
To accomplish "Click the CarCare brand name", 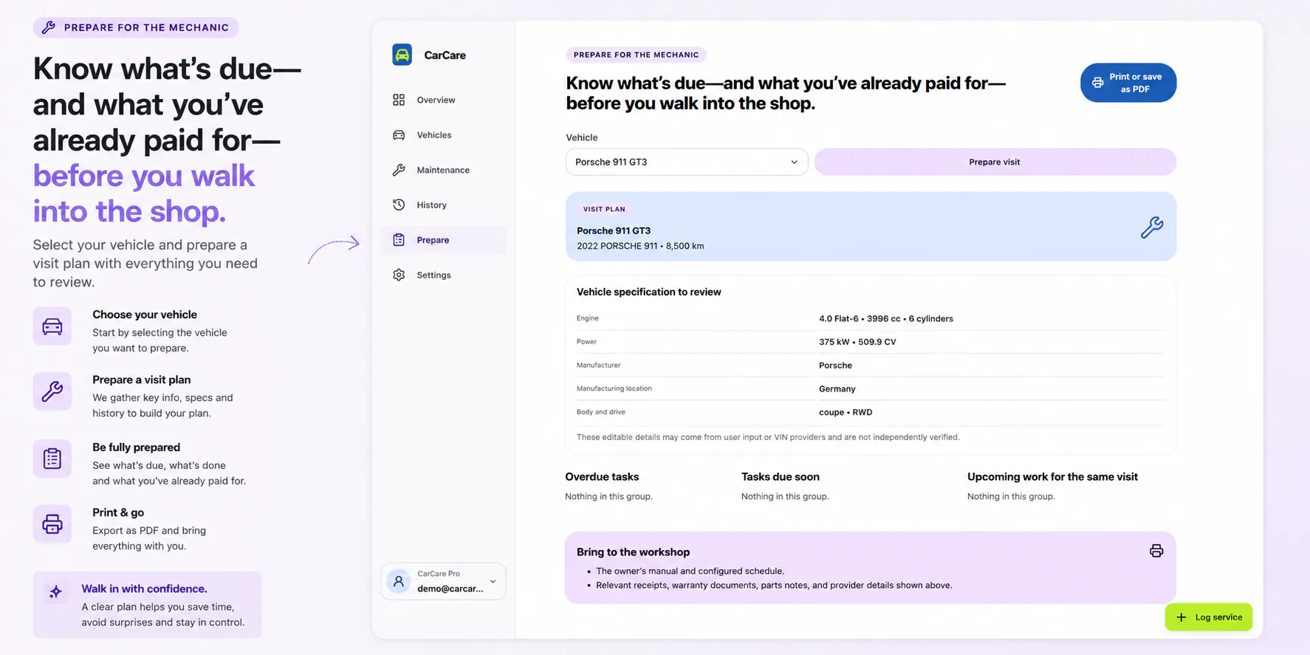I will [x=445, y=55].
